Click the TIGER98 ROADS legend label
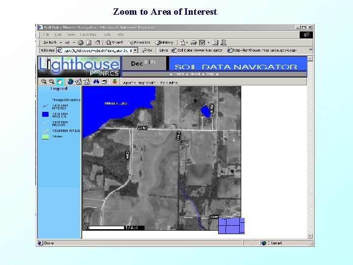The width and height of the screenshot is (353, 265). 59,123
